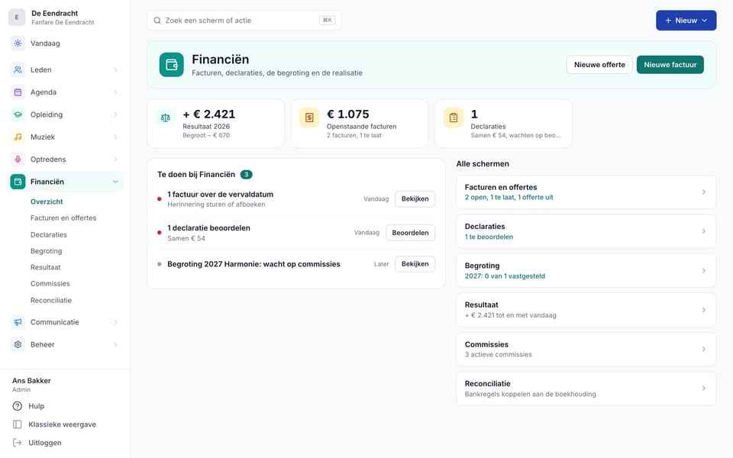The width and height of the screenshot is (733, 458).
Task: Click the Agenda calendar icon
Action: (x=18, y=92)
